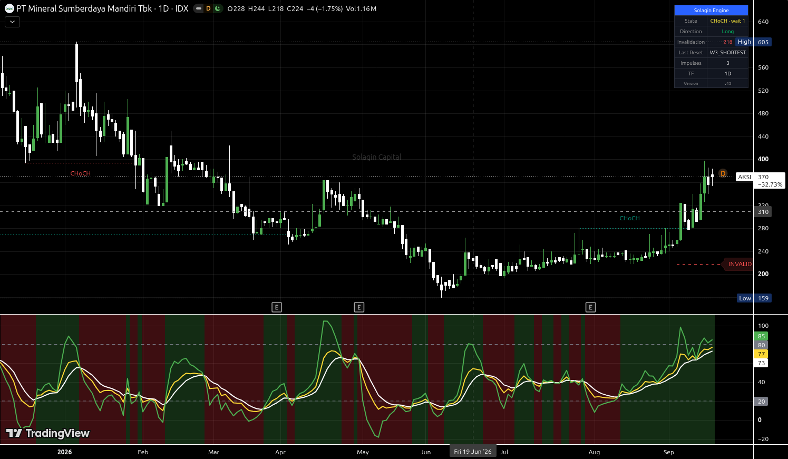
Task: Click the 'Impulses' label in the table
Action: click(690, 63)
